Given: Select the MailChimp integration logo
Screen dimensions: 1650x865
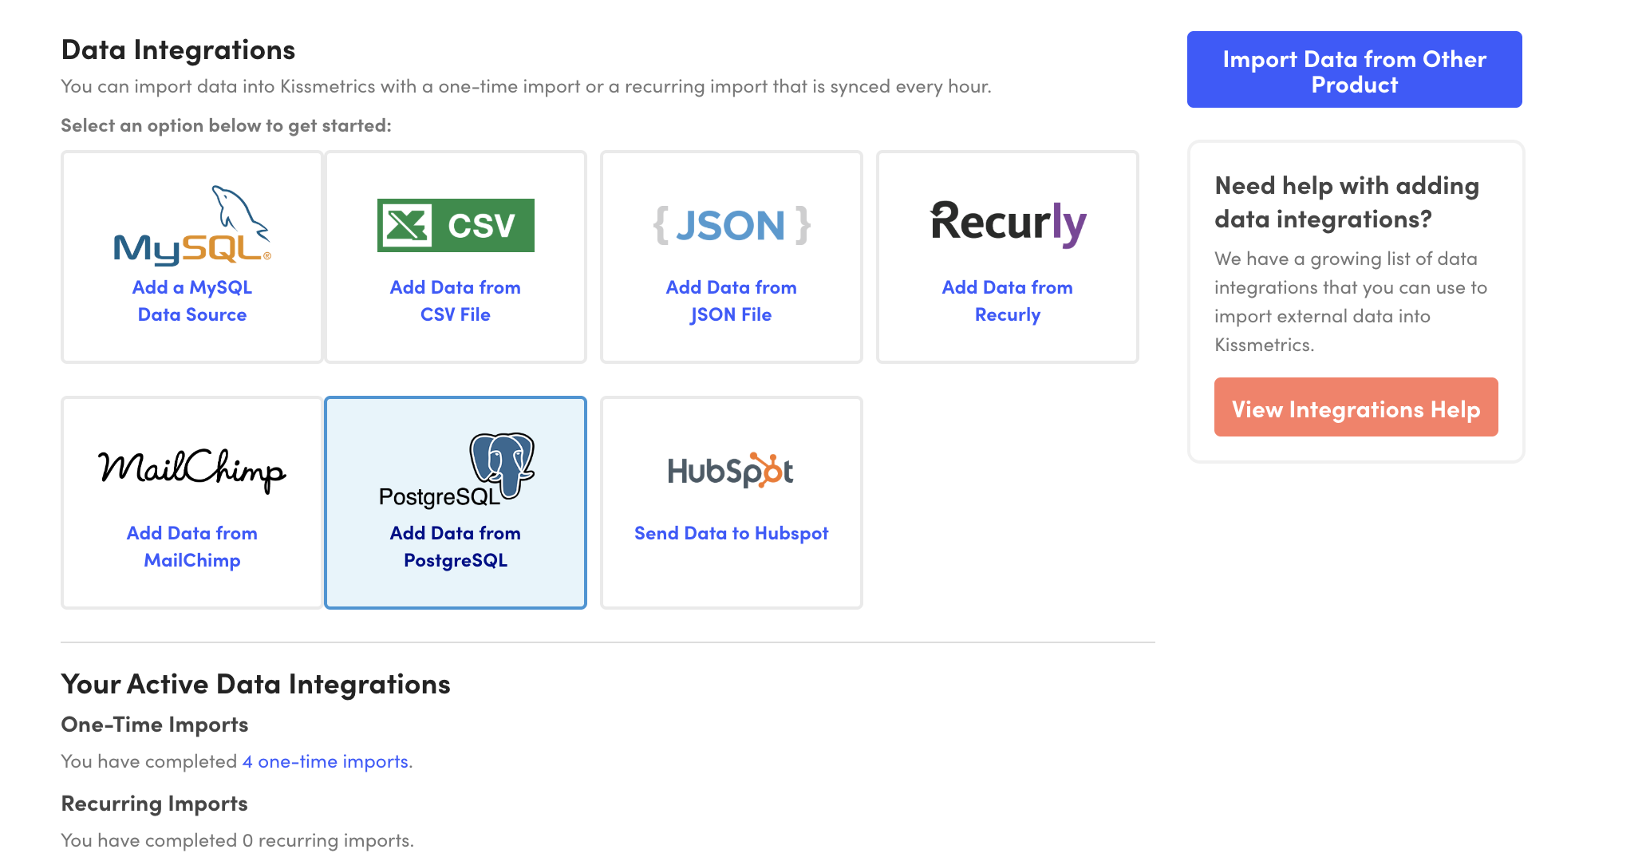Looking at the screenshot, I should [191, 471].
